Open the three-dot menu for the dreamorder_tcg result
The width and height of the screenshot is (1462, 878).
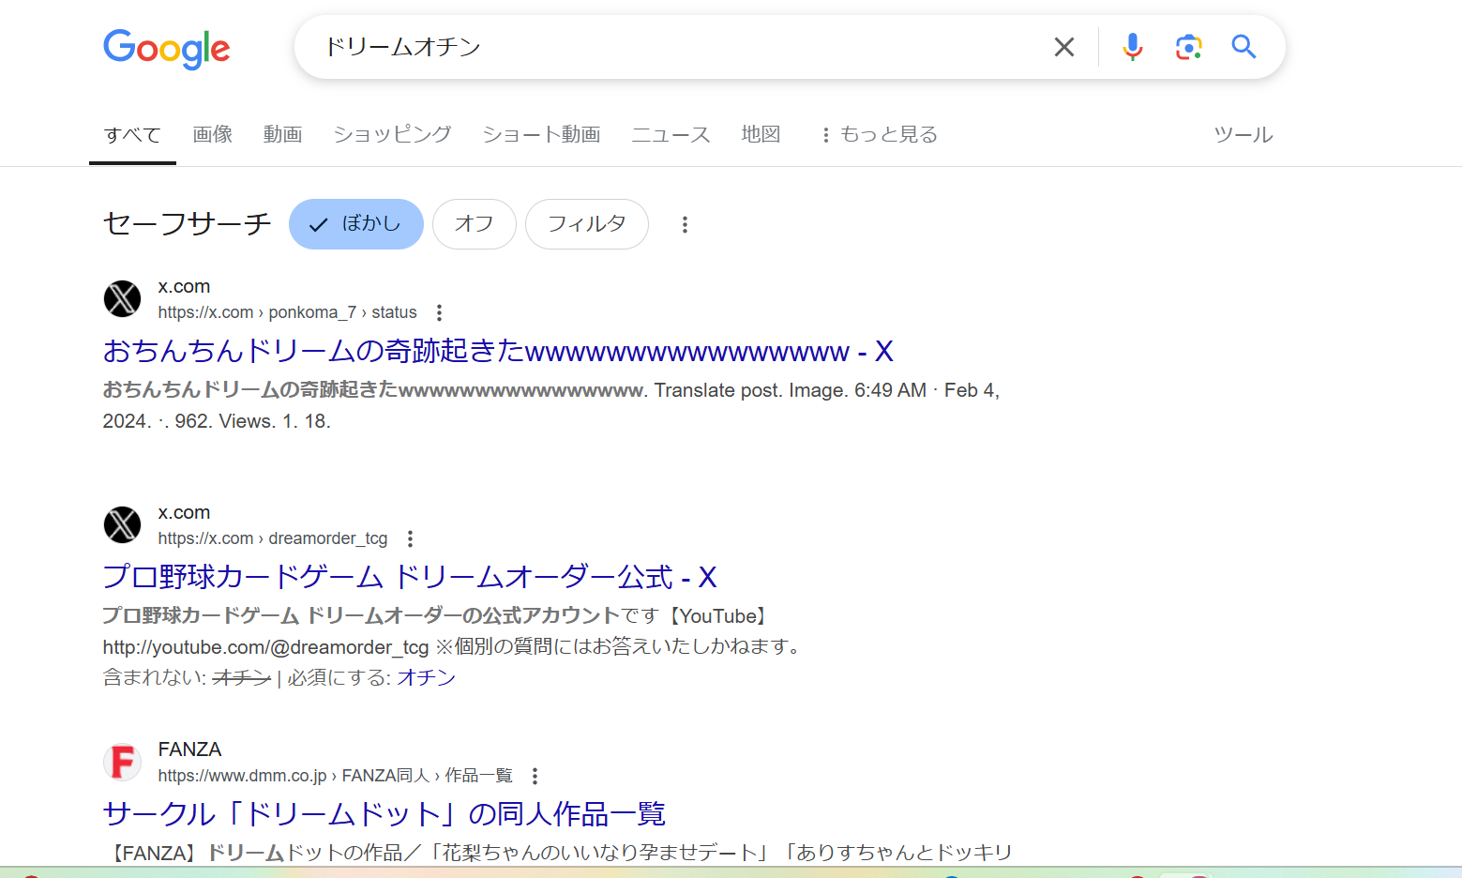[410, 538]
